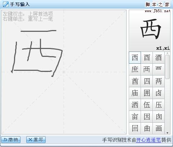Click the large 西 preview character
The width and height of the screenshot is (173, 147).
[151, 29]
